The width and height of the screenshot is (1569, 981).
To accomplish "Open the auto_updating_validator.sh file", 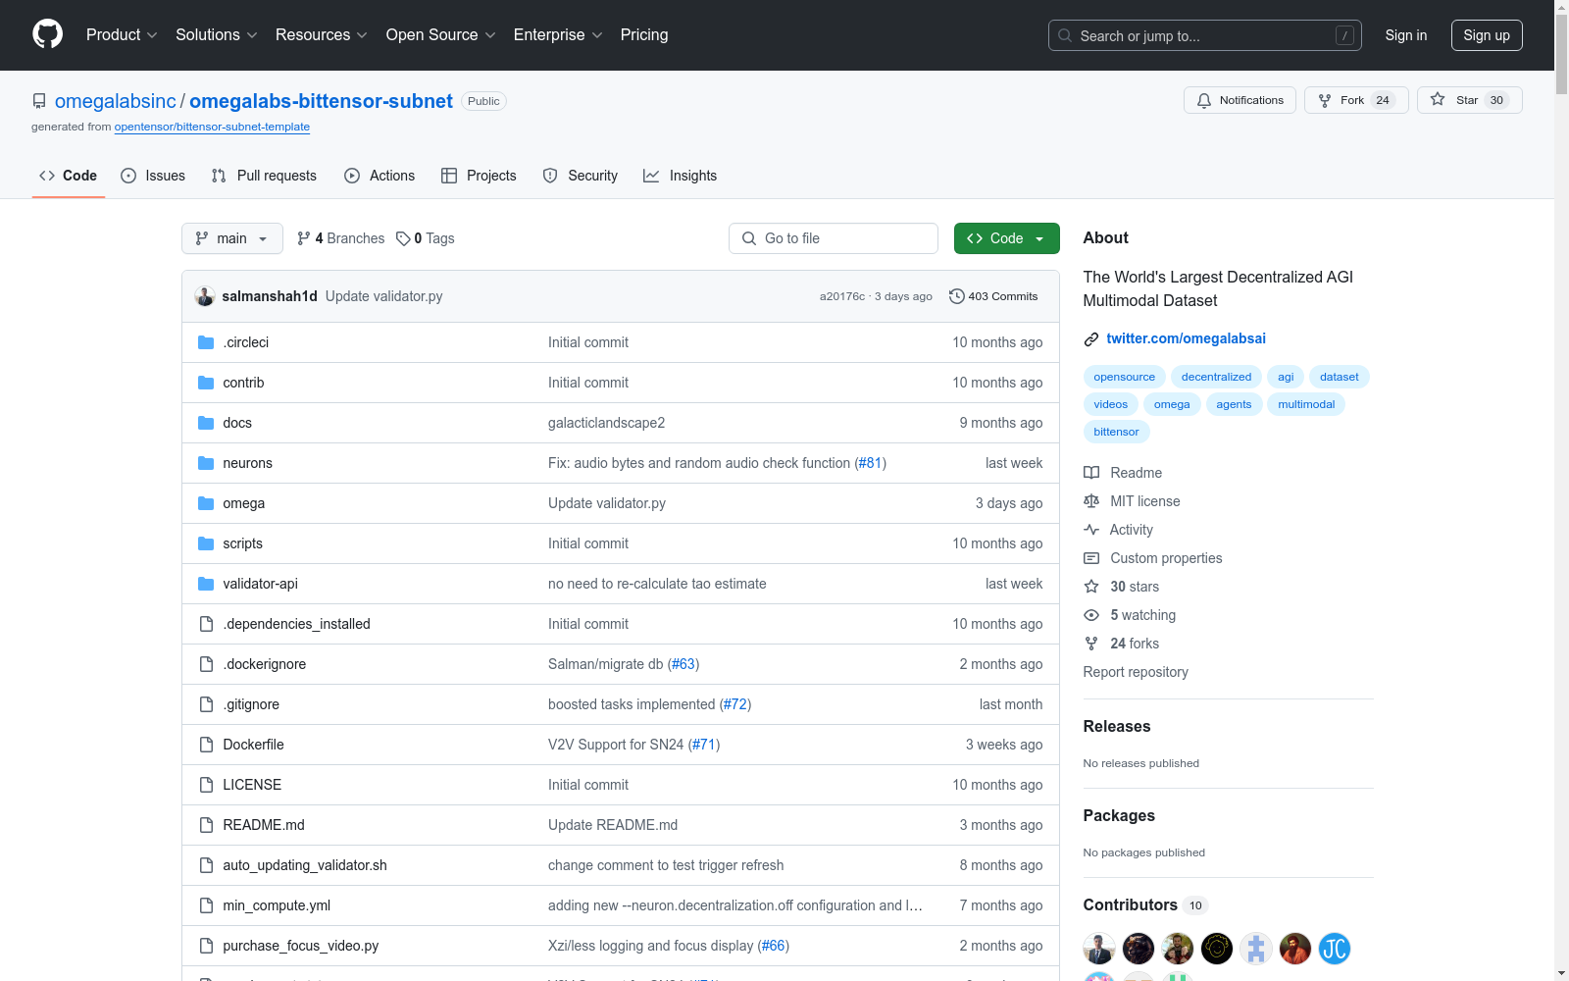I will (x=305, y=865).
